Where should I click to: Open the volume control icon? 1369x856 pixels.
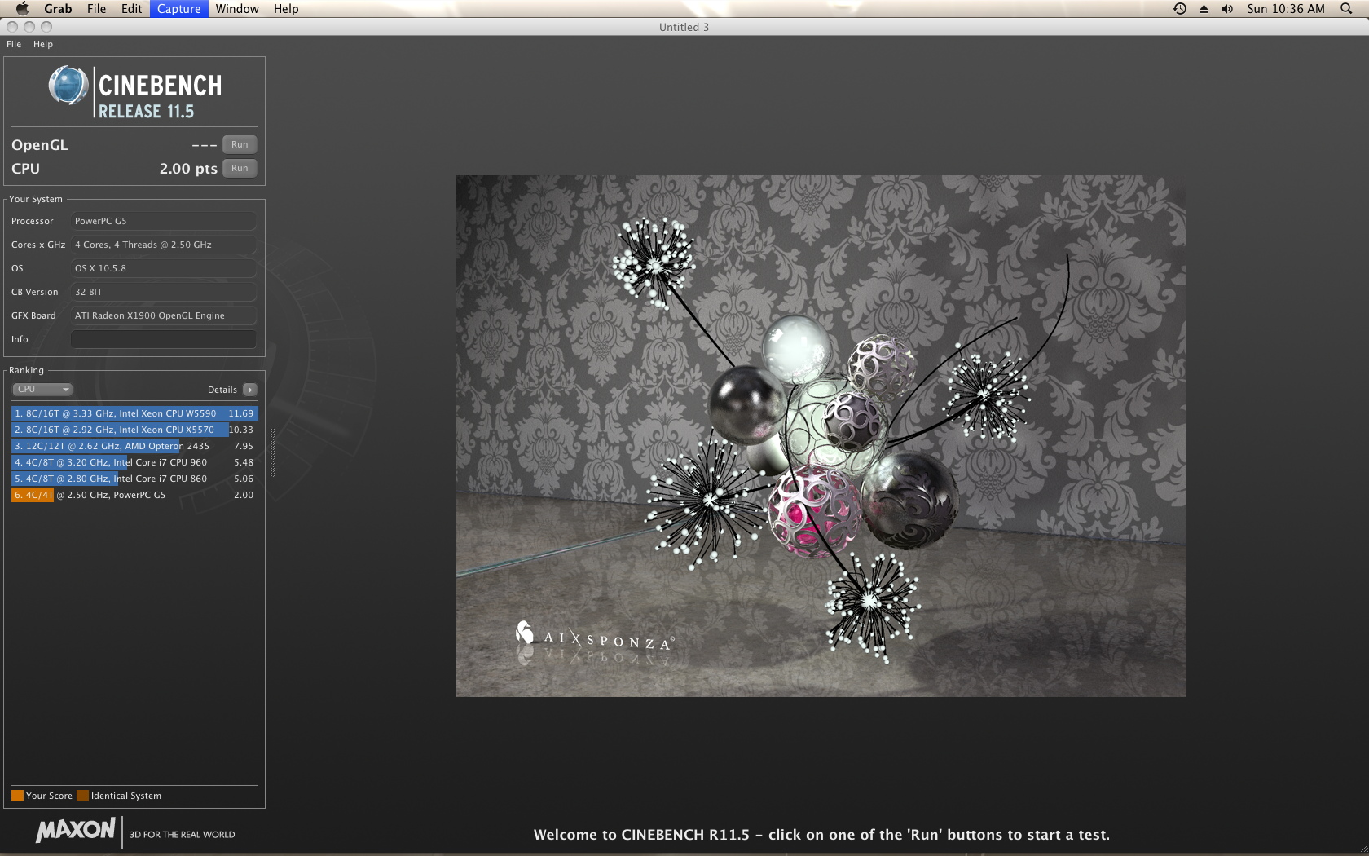tap(1227, 9)
